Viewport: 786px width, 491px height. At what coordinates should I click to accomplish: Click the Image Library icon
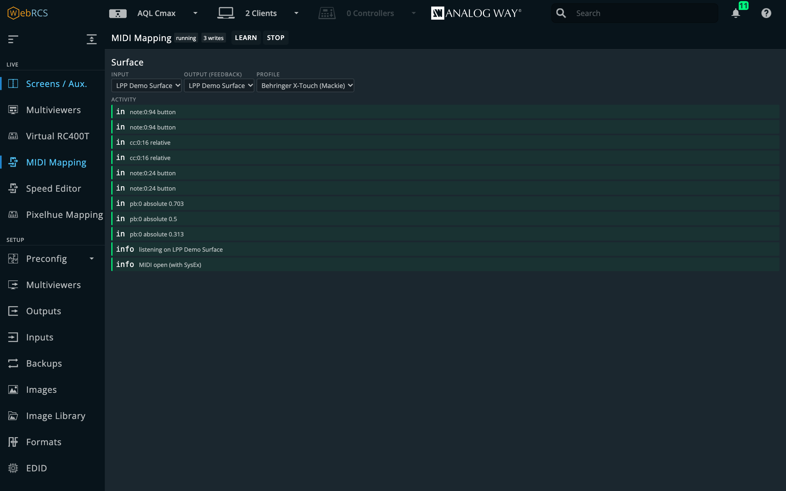click(x=13, y=416)
